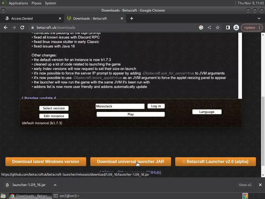Click Download universal launcher JAR

tap(130, 162)
